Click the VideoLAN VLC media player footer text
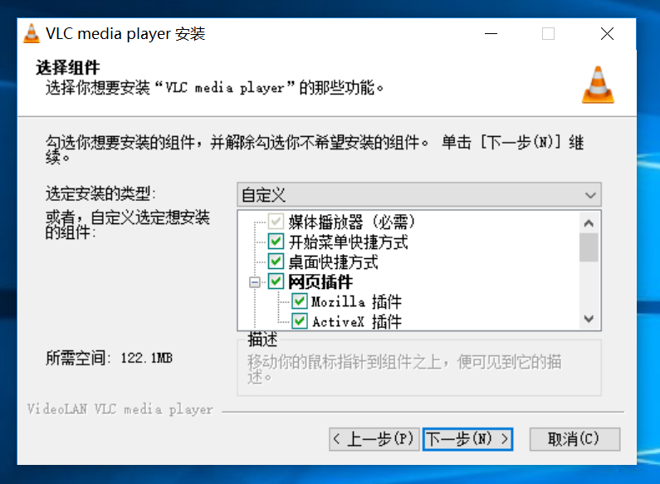This screenshot has width=660, height=484. point(120,408)
